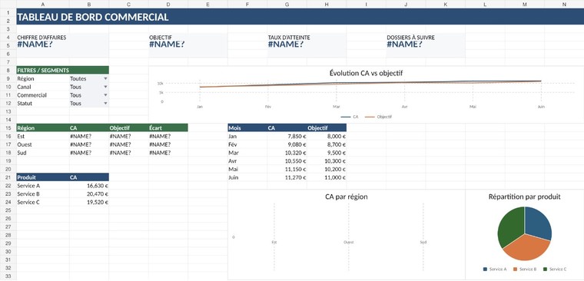
Task: Select the Est region cell
Action: pos(43,136)
